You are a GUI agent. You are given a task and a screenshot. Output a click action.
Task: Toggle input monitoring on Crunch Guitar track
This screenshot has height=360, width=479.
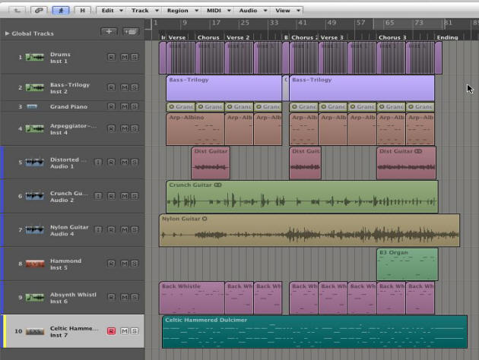[x=98, y=196]
